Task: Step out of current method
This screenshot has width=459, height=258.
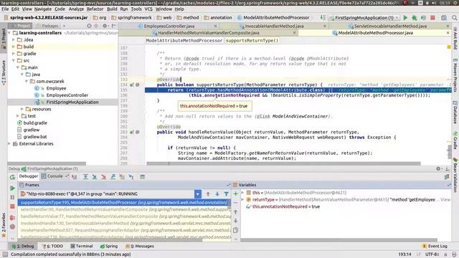Action: 113,177
